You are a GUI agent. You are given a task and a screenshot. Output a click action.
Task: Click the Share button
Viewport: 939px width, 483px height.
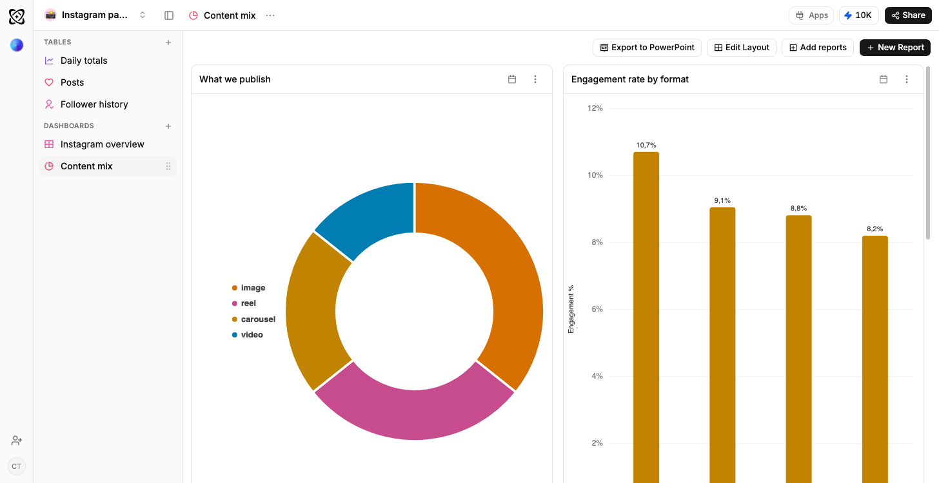pos(908,15)
